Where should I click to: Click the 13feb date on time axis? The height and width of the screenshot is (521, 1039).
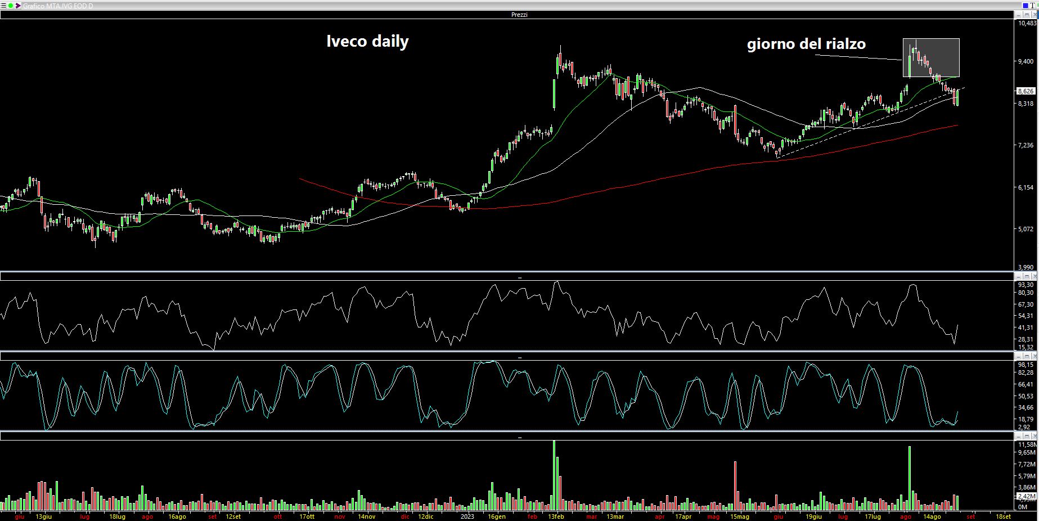[556, 516]
